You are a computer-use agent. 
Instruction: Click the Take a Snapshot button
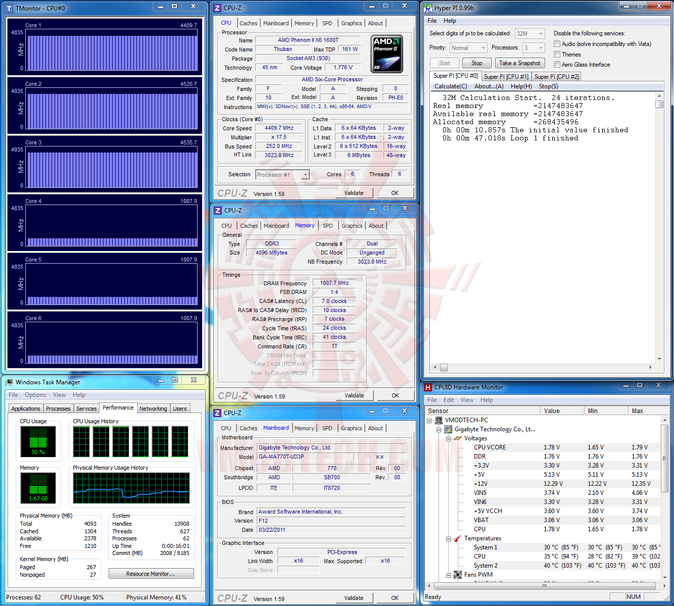click(x=519, y=63)
